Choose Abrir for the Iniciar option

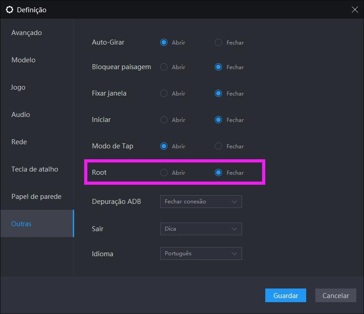pyautogui.click(x=164, y=120)
